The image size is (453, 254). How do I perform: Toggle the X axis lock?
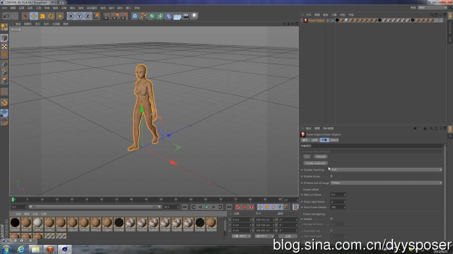click(71, 16)
